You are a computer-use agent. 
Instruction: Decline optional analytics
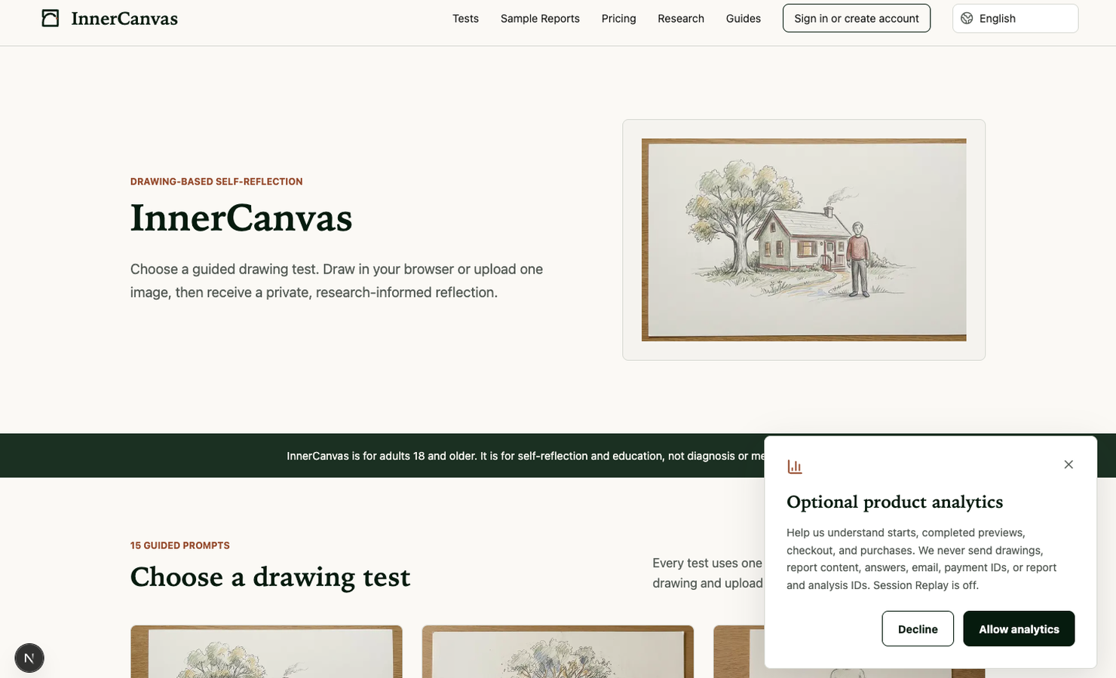918,628
